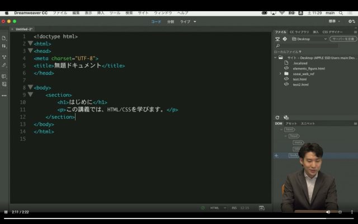This screenshot has height=224, width=358.
Task: Collapse the body tag fold triangle on line 8
Action: [30, 87]
